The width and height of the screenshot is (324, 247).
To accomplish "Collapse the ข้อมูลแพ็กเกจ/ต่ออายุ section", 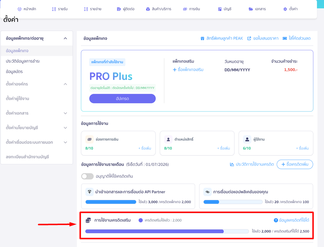I will click(65, 38).
